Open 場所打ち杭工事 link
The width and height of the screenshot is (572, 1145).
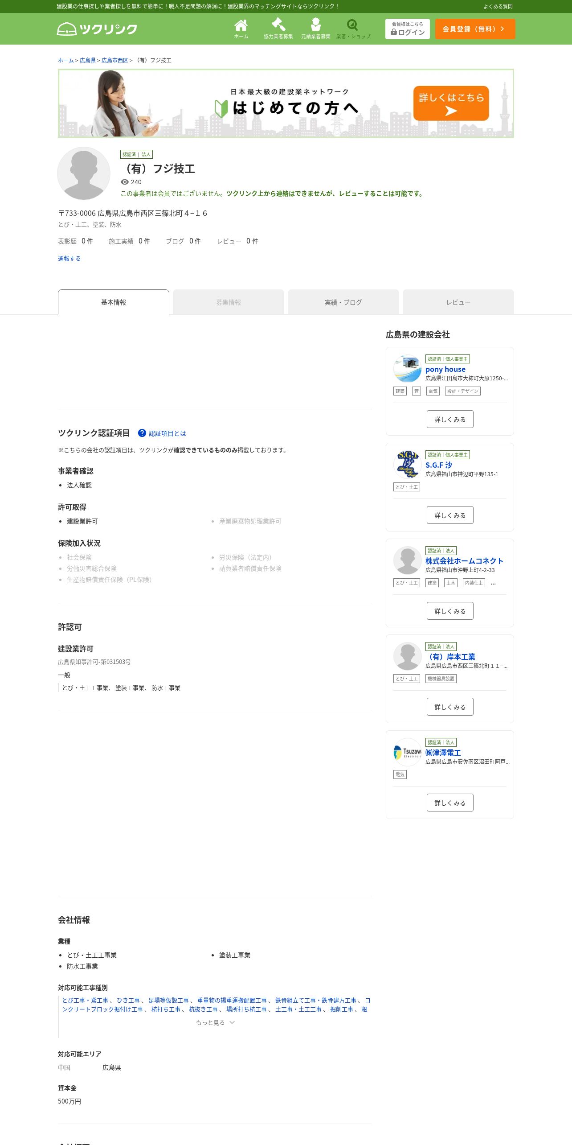tap(246, 1009)
